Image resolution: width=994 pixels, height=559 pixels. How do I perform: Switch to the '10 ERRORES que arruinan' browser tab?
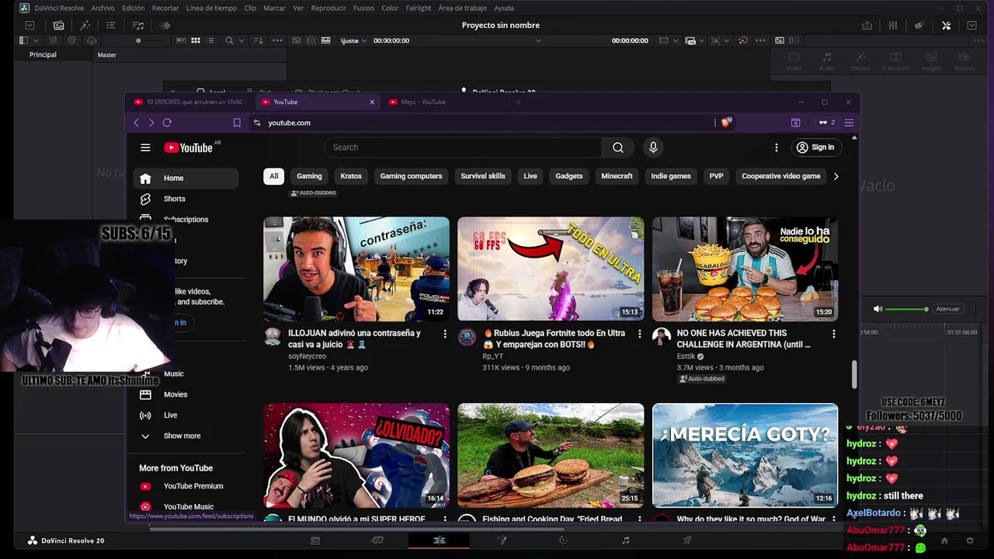[x=190, y=102]
